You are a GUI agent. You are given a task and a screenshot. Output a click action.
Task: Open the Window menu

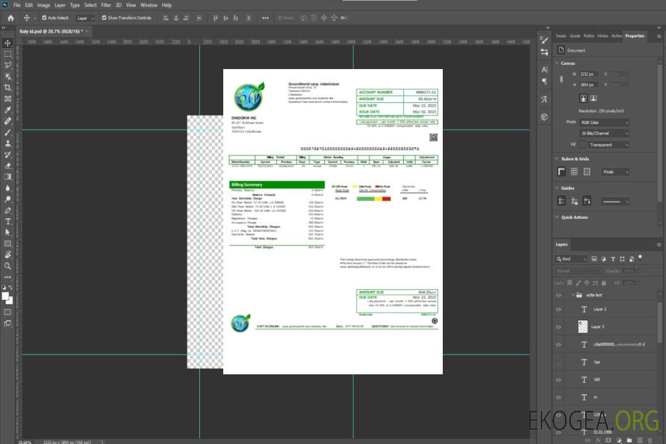tap(149, 5)
